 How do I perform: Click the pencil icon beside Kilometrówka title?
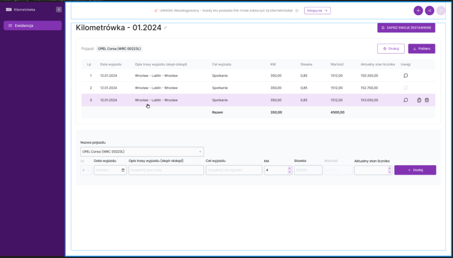click(165, 27)
